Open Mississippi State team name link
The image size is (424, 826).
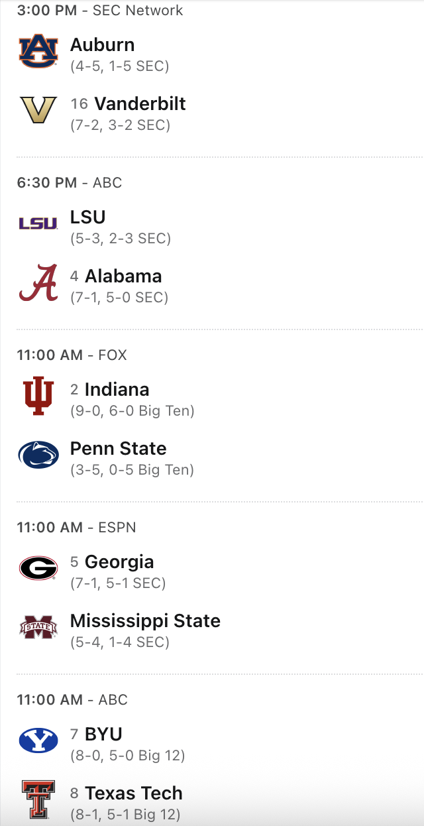click(x=145, y=621)
